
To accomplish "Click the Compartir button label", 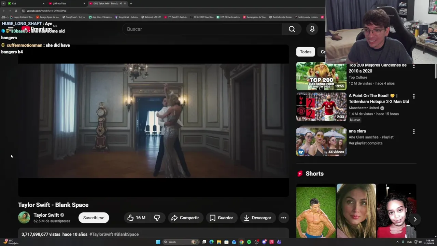I will [x=189, y=218].
